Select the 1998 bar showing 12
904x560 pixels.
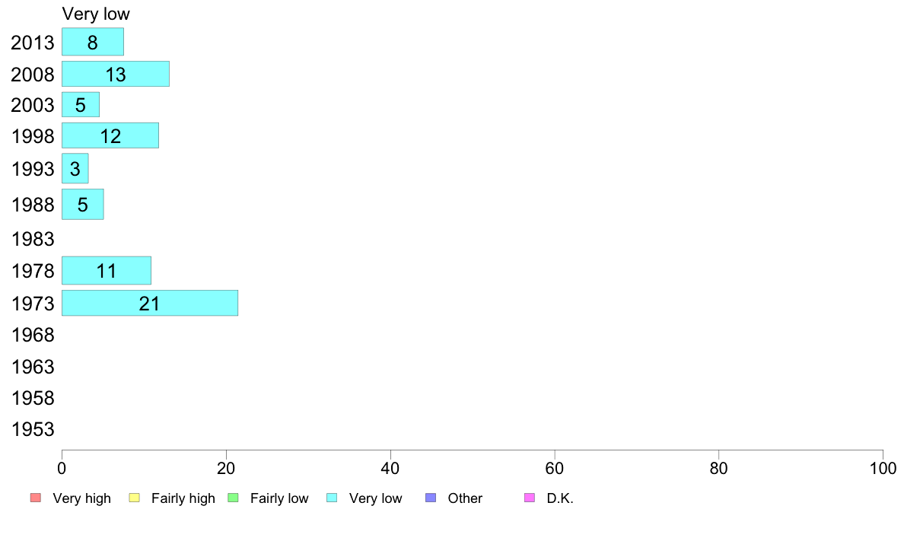point(110,135)
